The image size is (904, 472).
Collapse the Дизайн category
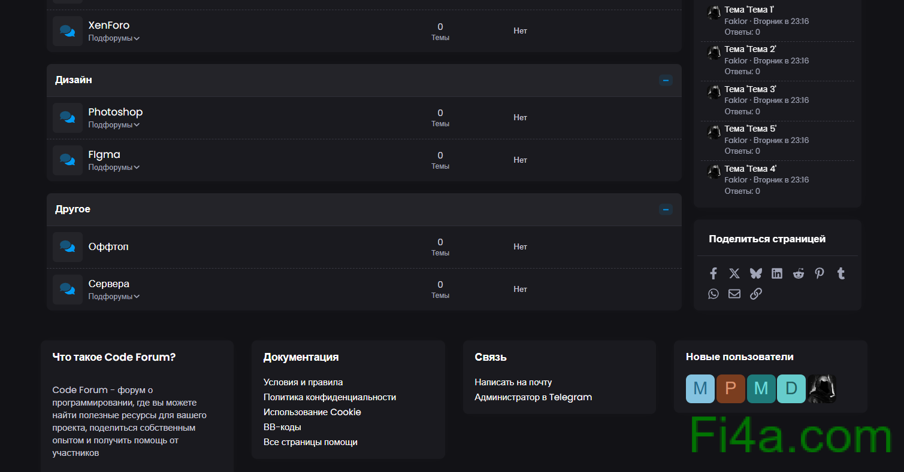click(x=666, y=80)
